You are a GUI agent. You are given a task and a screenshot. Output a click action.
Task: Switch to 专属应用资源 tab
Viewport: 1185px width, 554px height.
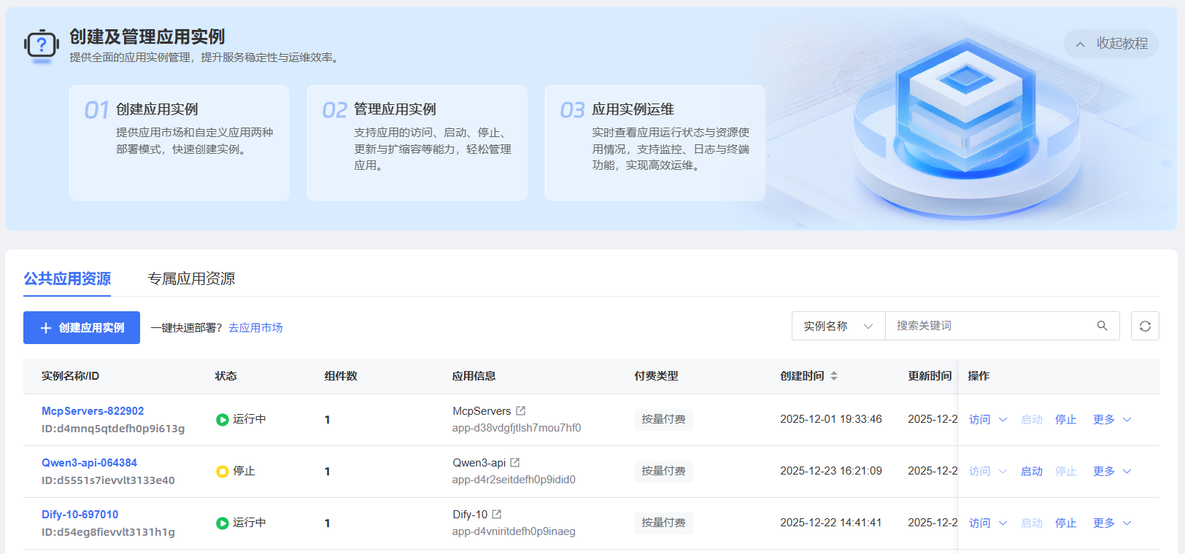(191, 278)
